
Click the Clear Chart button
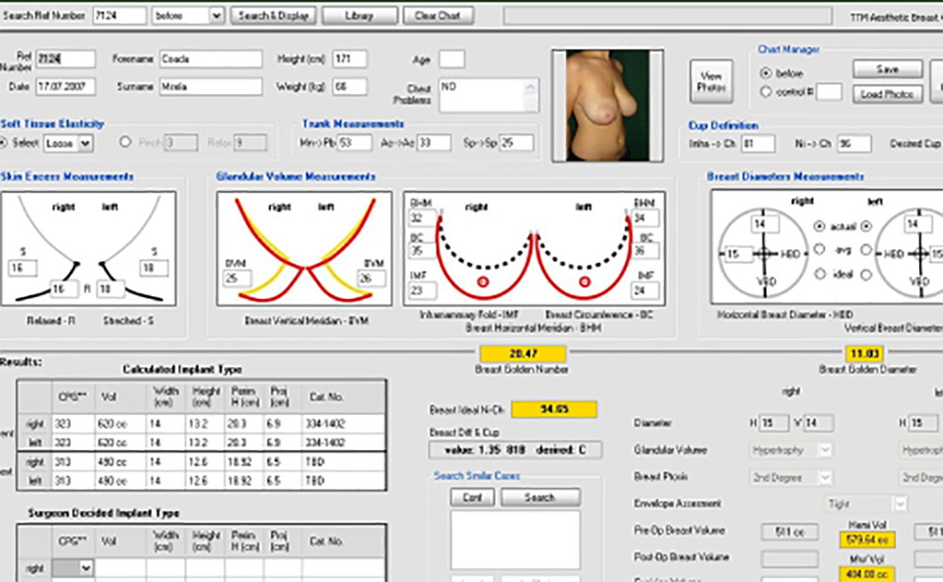coord(438,16)
